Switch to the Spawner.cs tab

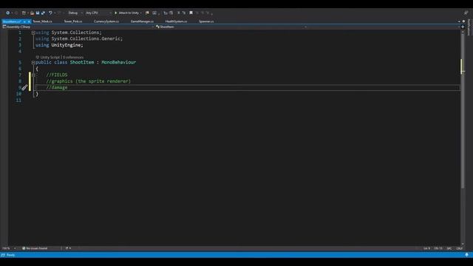[x=206, y=21]
